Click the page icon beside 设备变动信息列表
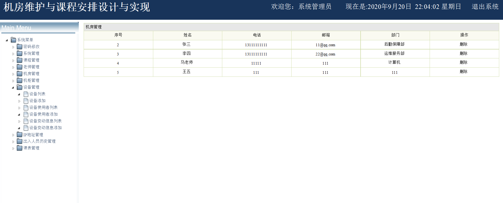503x203 pixels. click(26, 121)
